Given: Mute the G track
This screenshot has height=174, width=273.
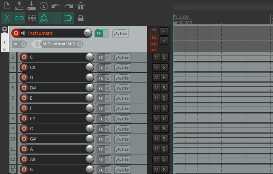Looking at the screenshot, I should coord(156,129).
